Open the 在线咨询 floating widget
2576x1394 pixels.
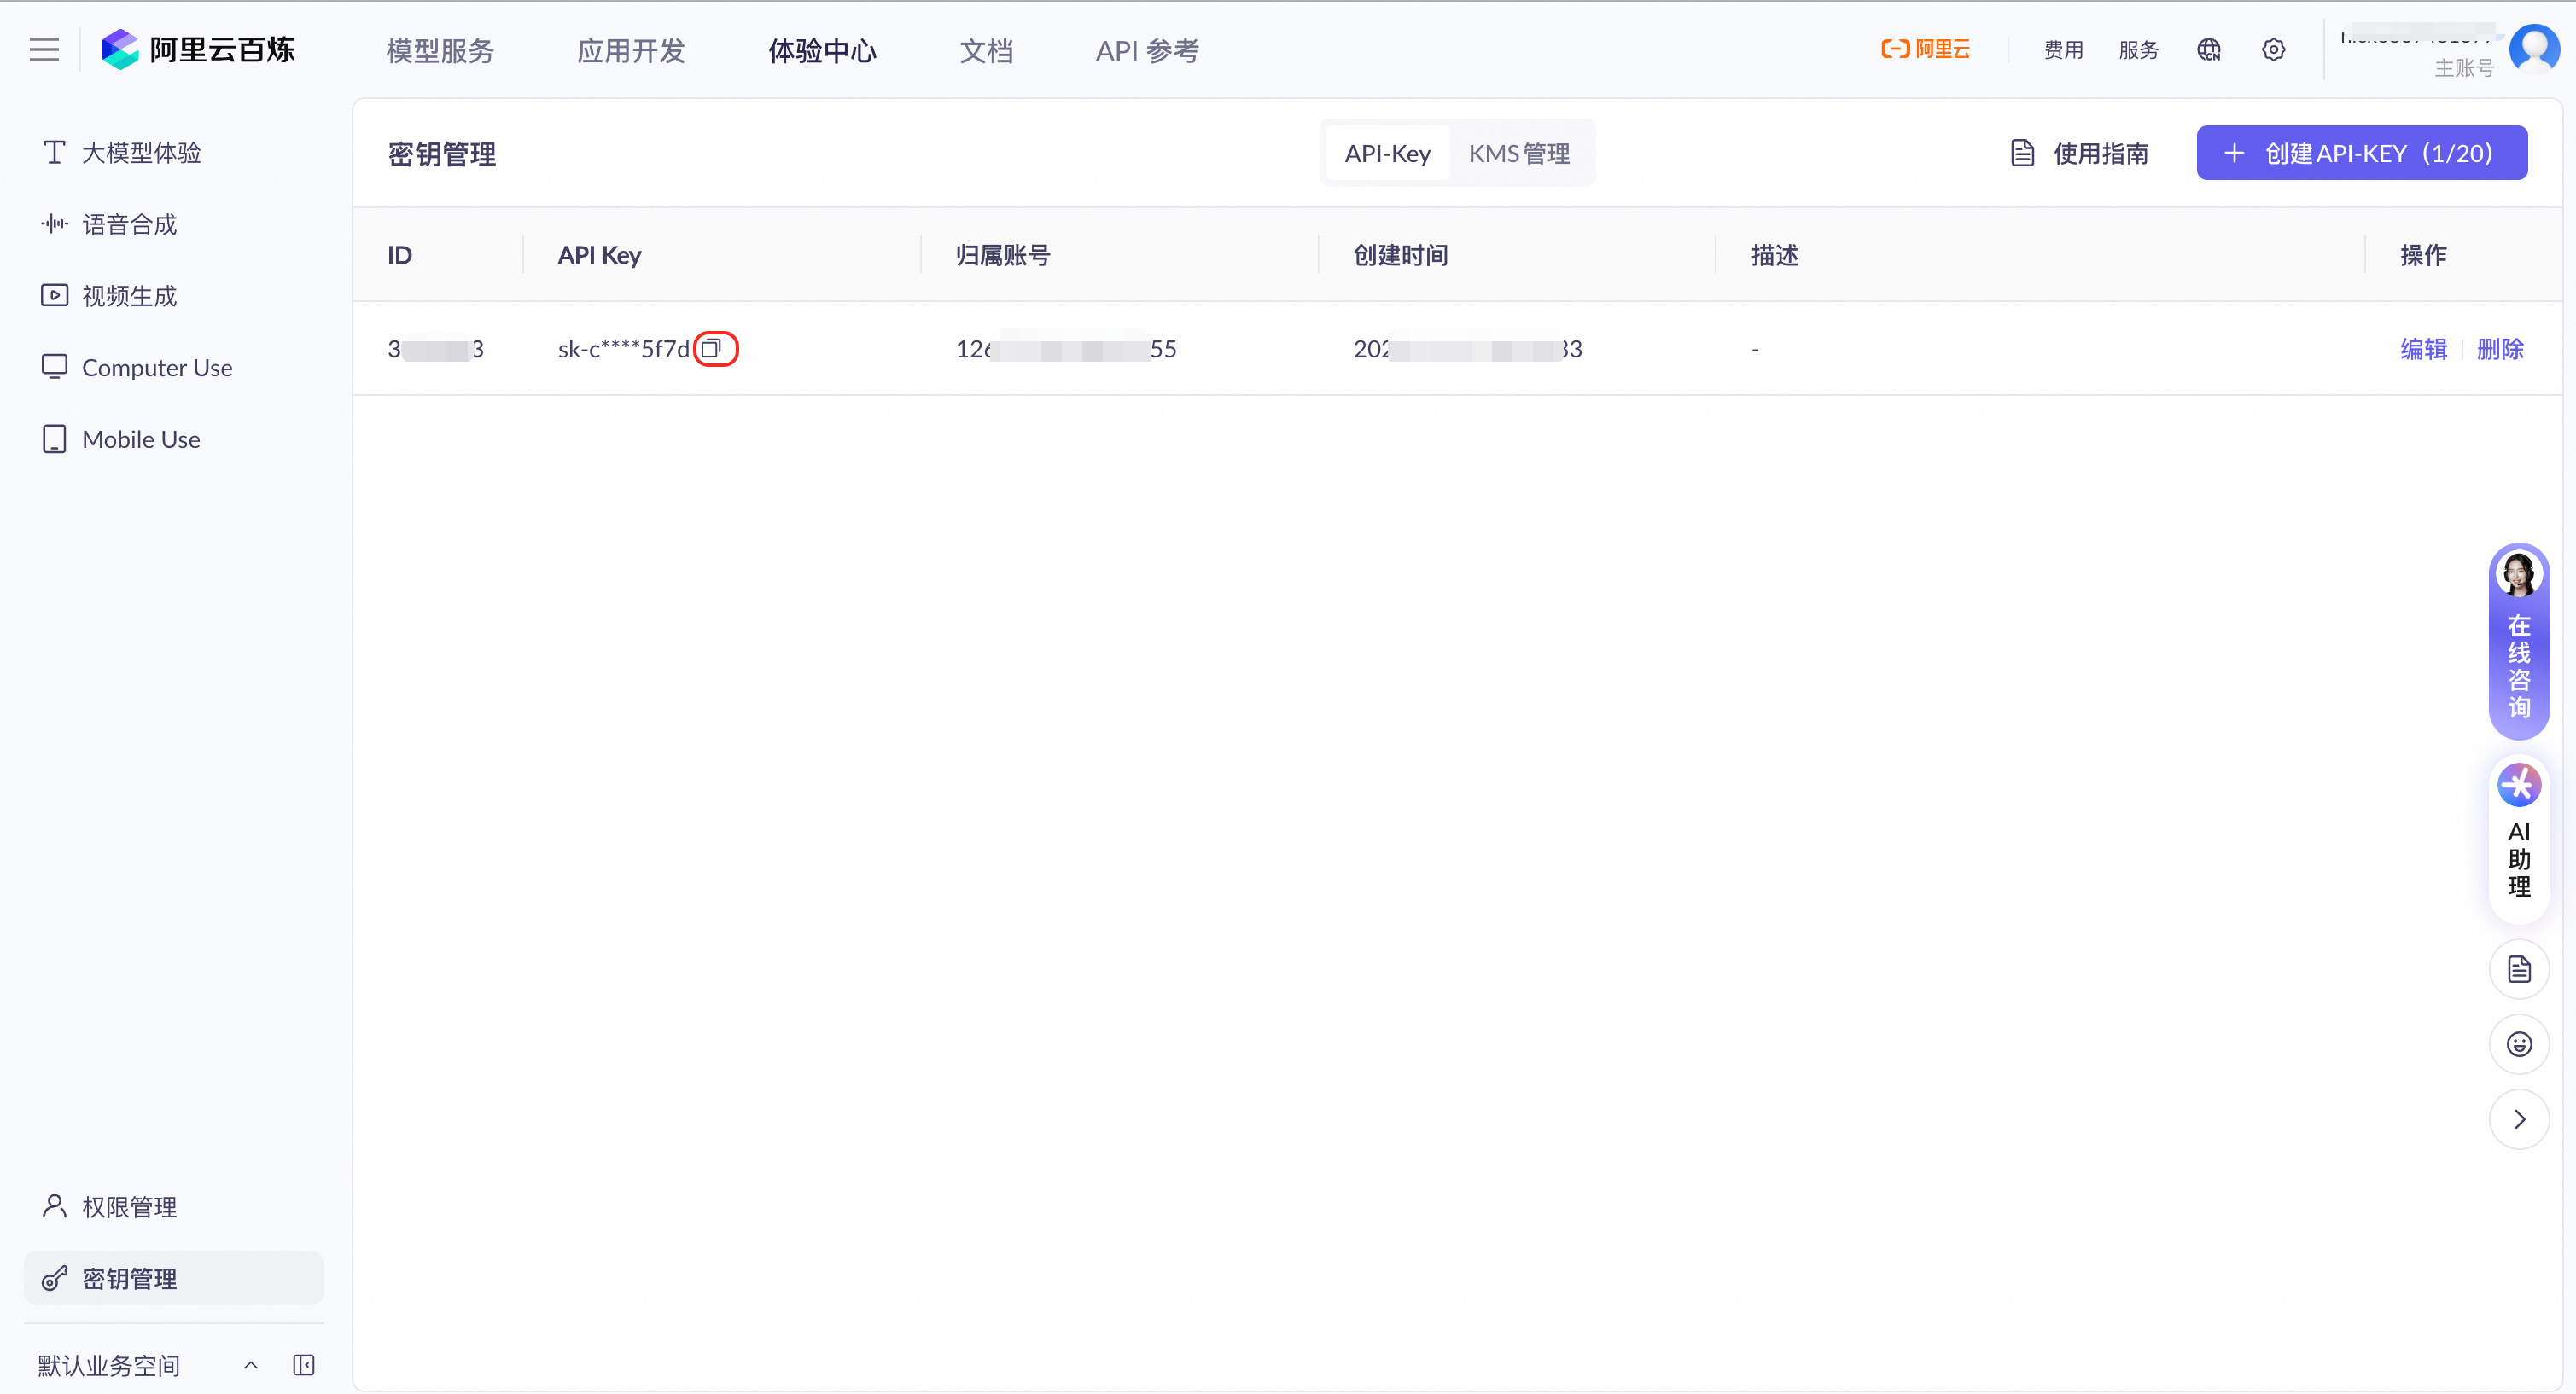click(x=2518, y=641)
